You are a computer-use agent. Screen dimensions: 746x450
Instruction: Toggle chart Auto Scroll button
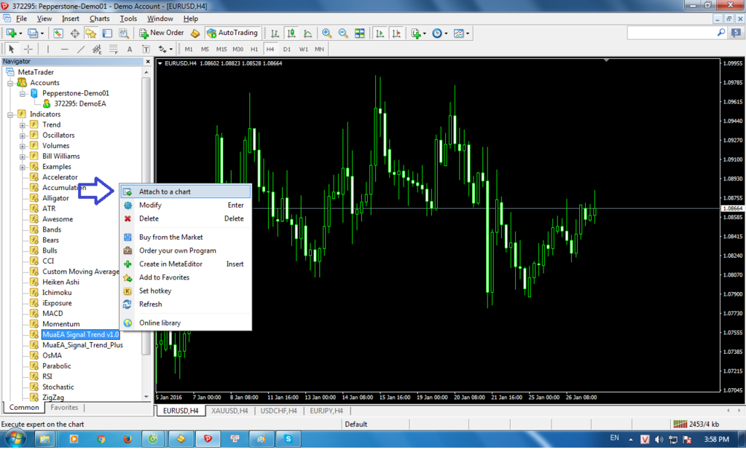[x=380, y=33]
